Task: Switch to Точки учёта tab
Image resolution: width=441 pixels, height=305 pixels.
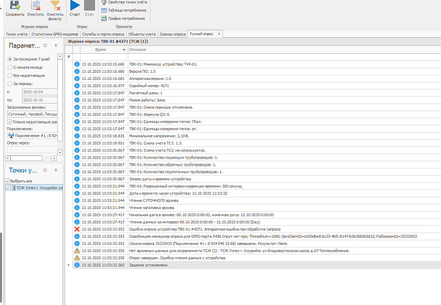Action: [17, 35]
